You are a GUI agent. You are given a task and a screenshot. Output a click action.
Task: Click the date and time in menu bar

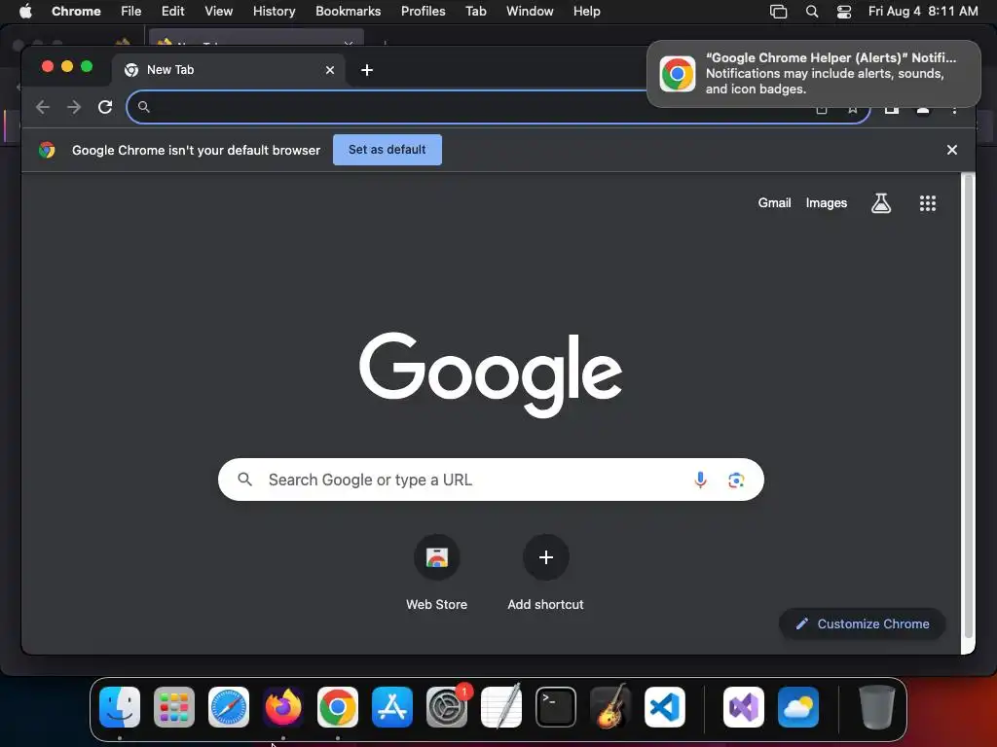(x=923, y=12)
